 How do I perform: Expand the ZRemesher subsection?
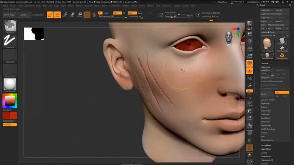click(266, 125)
